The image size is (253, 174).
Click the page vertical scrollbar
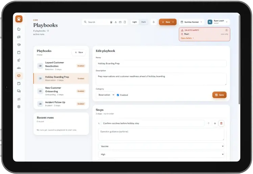pos(239,59)
